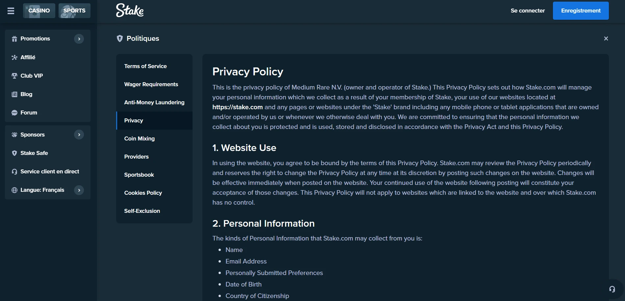Open Anti-Money Laundering policy tab
The width and height of the screenshot is (625, 301).
click(154, 102)
